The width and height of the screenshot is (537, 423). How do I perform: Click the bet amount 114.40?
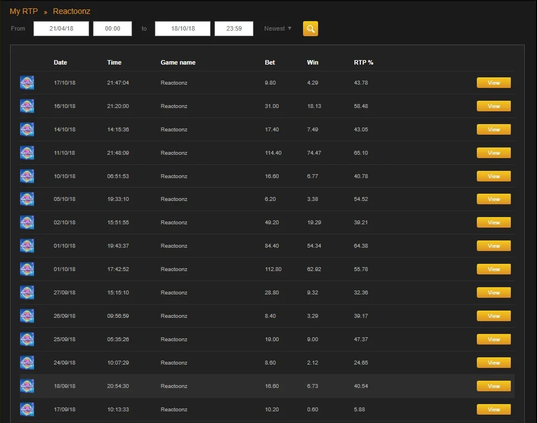pyautogui.click(x=273, y=153)
